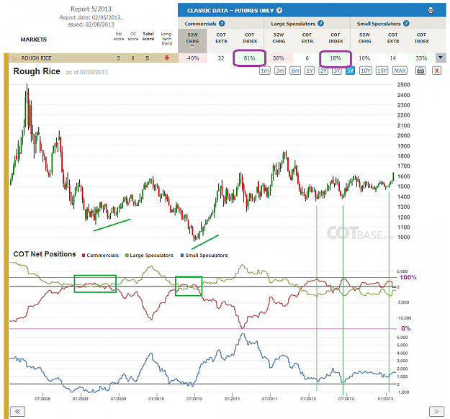Select the 1Y time range
The width and height of the screenshot is (450, 419).
tap(310, 71)
